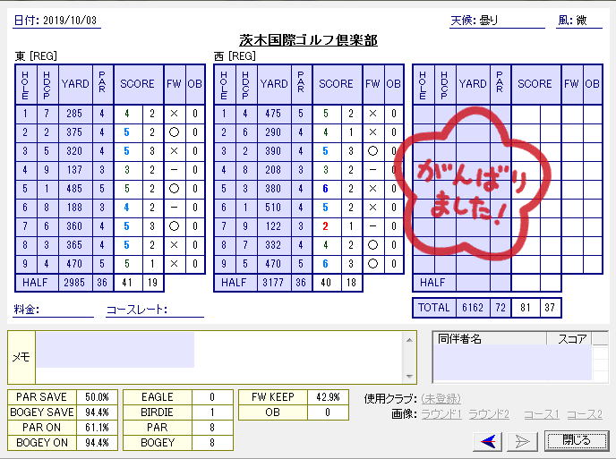Click the FW KEEP 42.9% value
616x459 pixels.
pos(328,397)
